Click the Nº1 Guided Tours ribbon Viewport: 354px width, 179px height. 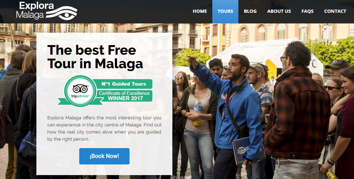point(124,84)
